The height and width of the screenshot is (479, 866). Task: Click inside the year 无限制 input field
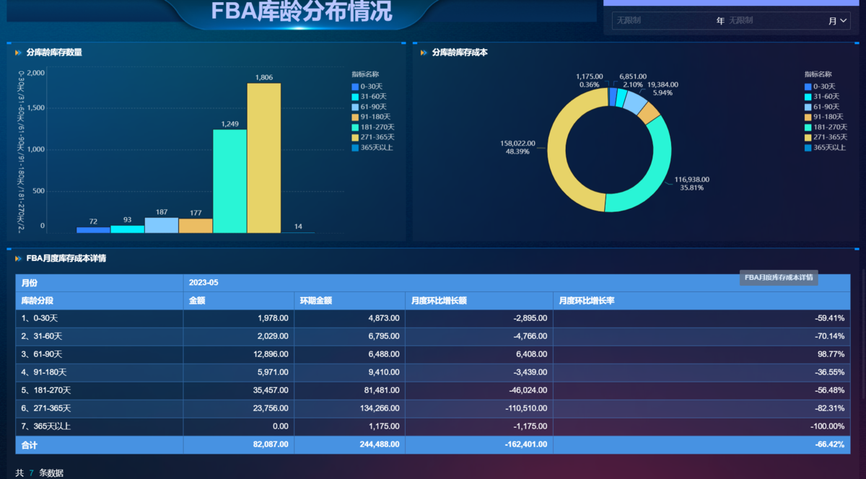[x=658, y=22]
